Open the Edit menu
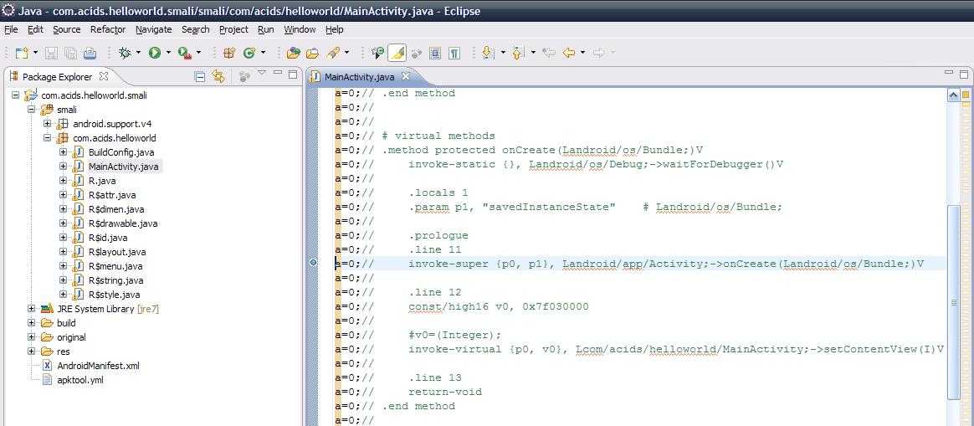This screenshot has width=974, height=426. (x=35, y=29)
